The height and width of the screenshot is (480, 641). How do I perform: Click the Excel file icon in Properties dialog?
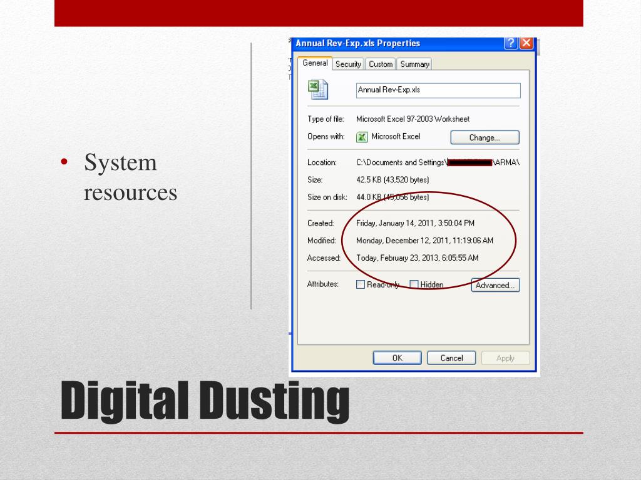pyautogui.click(x=317, y=90)
